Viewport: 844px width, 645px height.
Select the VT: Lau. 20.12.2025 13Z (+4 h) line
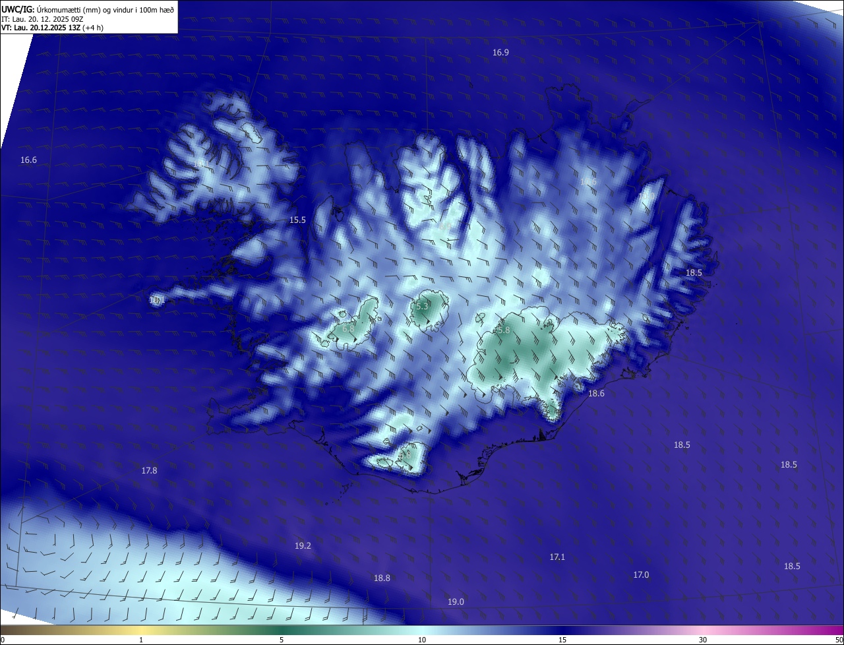coord(52,28)
